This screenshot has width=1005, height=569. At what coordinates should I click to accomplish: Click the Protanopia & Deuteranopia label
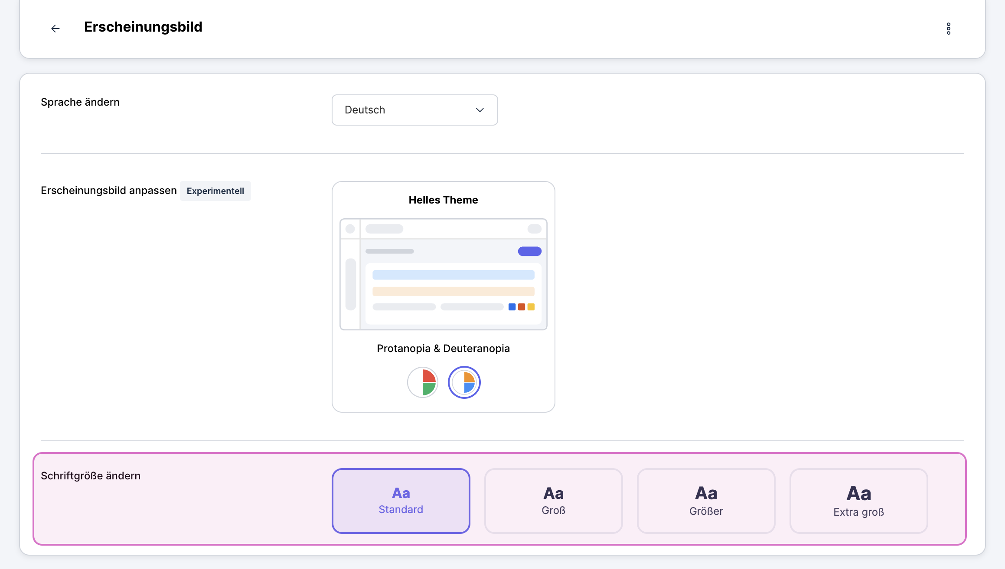(443, 349)
